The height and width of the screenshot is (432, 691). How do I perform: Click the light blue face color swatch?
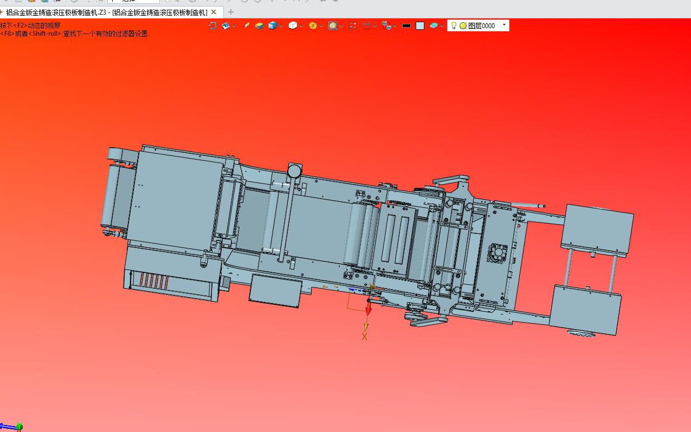point(420,25)
